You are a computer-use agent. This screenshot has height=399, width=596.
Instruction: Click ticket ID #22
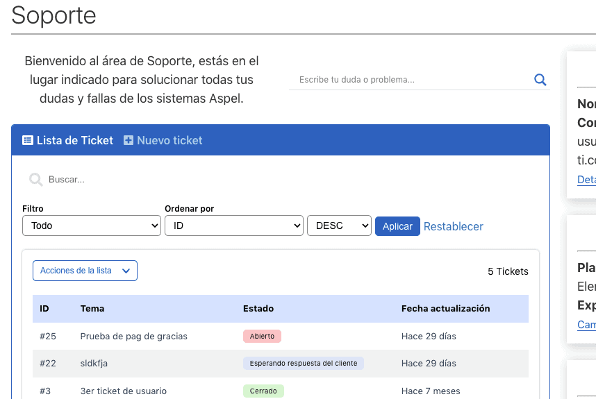48,364
